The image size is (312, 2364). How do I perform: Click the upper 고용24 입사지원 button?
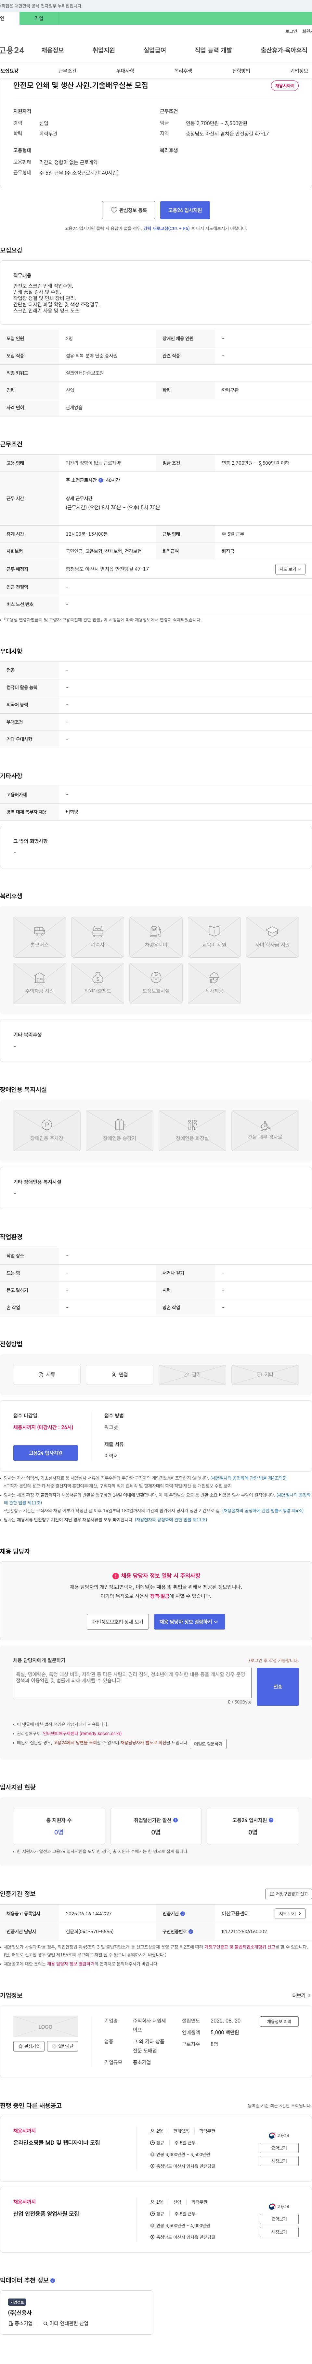186,210
